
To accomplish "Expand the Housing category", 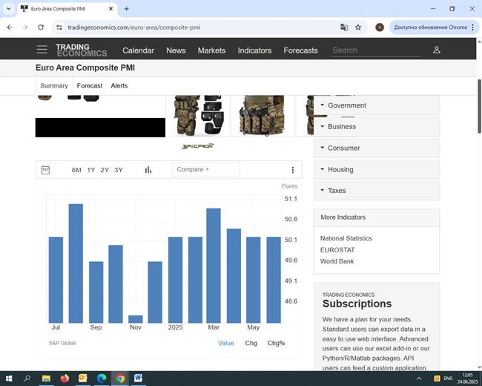I will (x=377, y=169).
